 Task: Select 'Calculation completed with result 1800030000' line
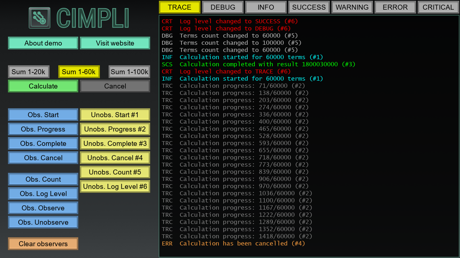coord(259,64)
